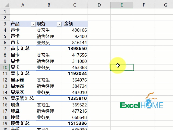Select column E header

pos(122,5)
